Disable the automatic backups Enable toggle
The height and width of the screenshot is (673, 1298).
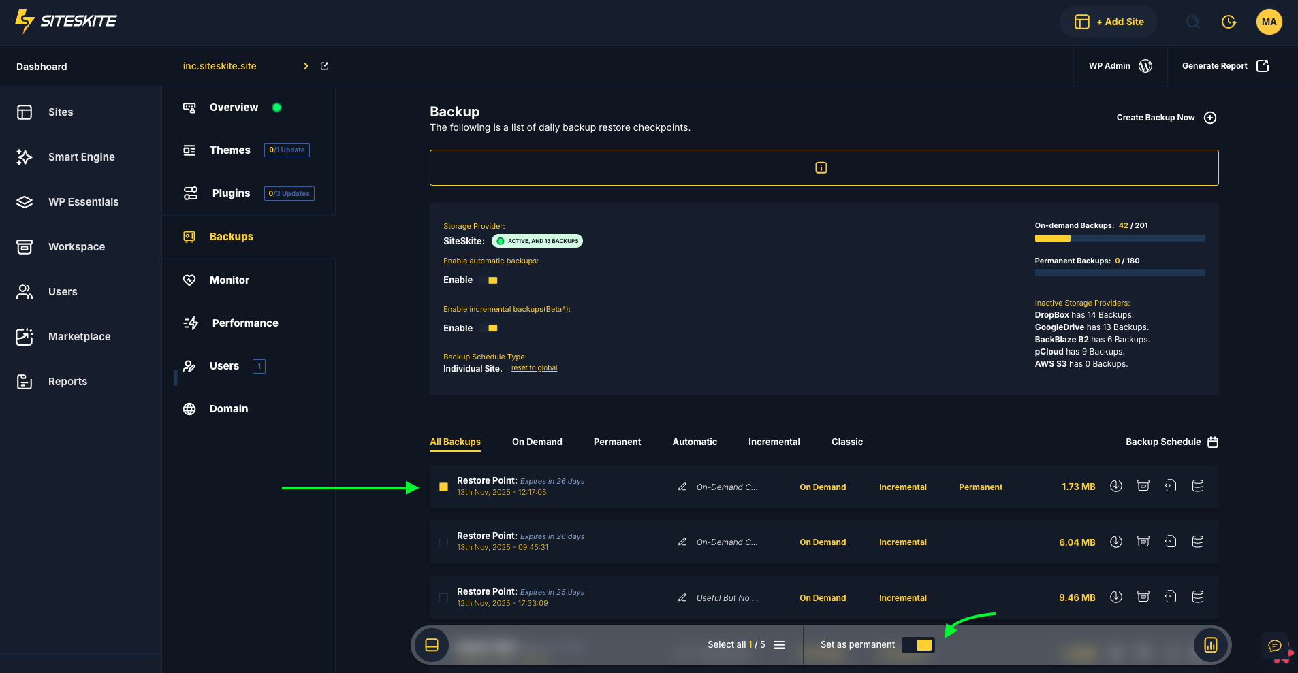click(490, 280)
